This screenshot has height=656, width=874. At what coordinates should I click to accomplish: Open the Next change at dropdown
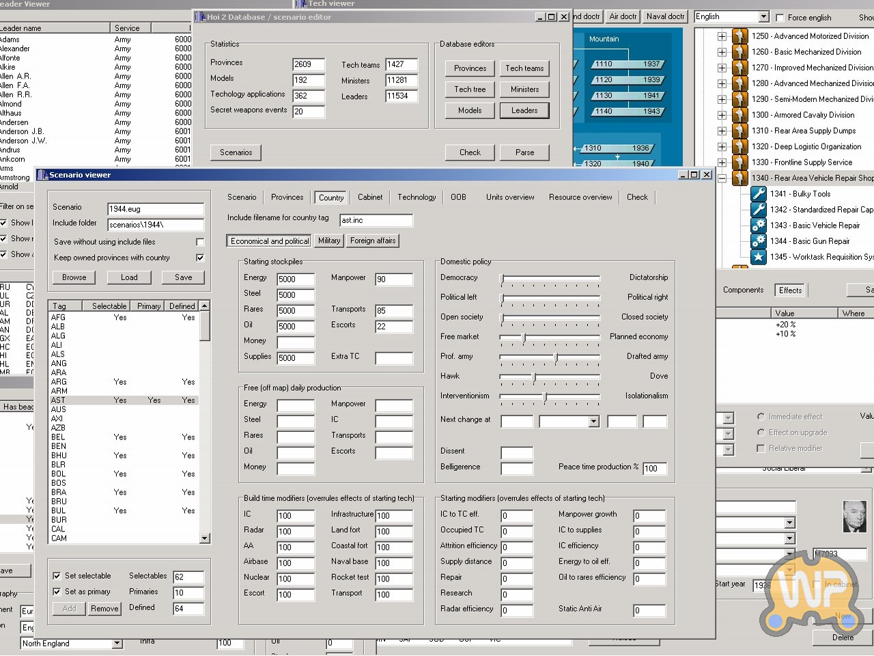[593, 422]
